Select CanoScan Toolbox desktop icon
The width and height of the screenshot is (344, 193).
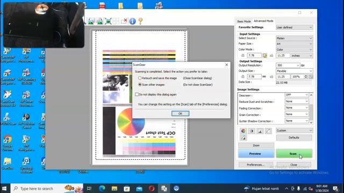tap(8, 99)
